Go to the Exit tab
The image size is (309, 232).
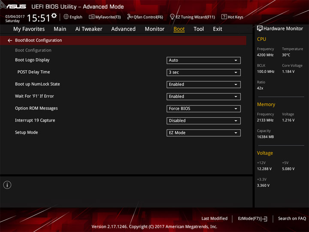pos(218,29)
